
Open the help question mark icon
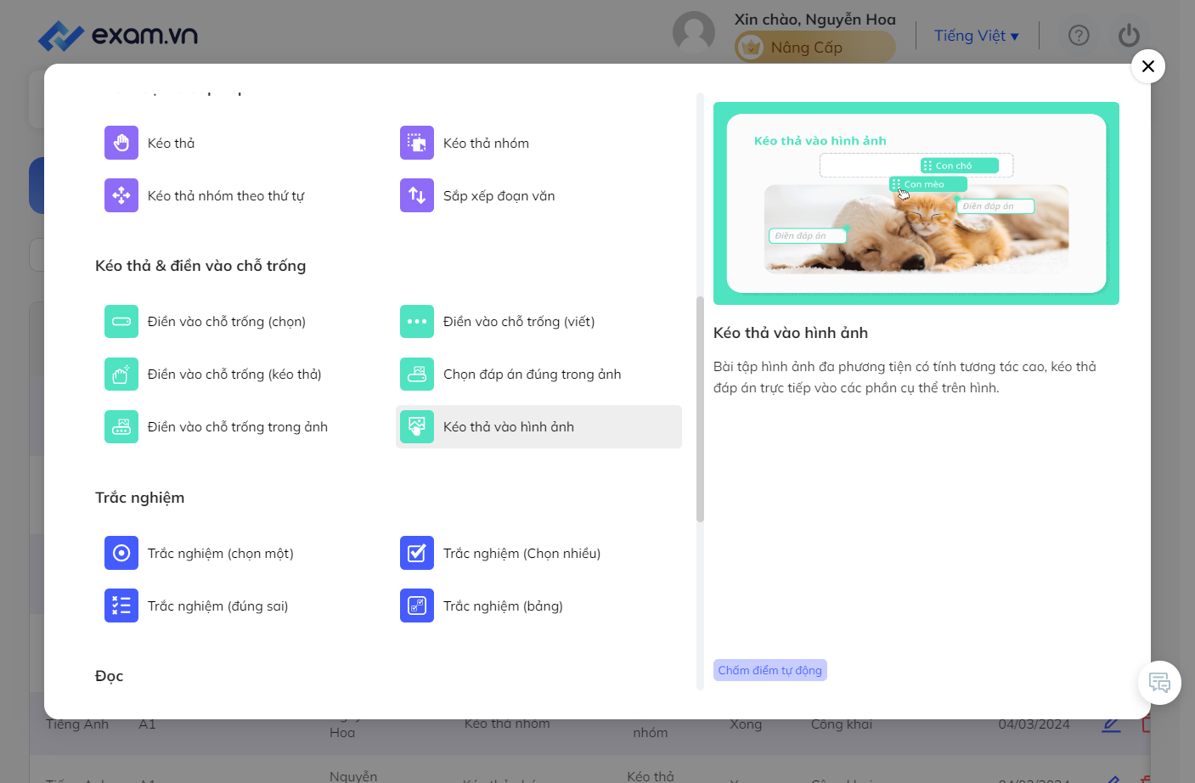[x=1079, y=36]
